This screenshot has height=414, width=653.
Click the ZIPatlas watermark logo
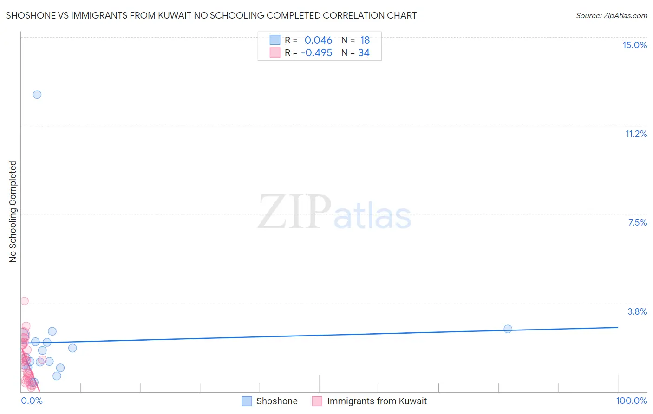(334, 213)
